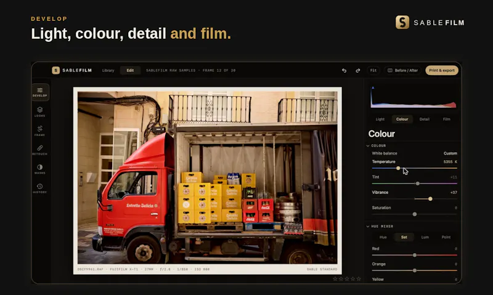Click the 'SABLE STANDARD' look label
This screenshot has height=295, width=493.
[x=322, y=269]
